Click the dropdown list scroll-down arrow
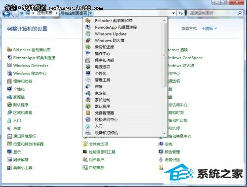Image resolution: width=247 pixels, height=187 pixels. (164, 133)
